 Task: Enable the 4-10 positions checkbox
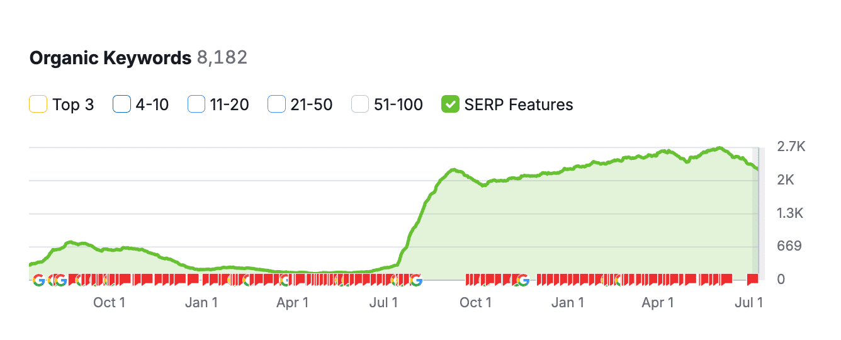121,104
